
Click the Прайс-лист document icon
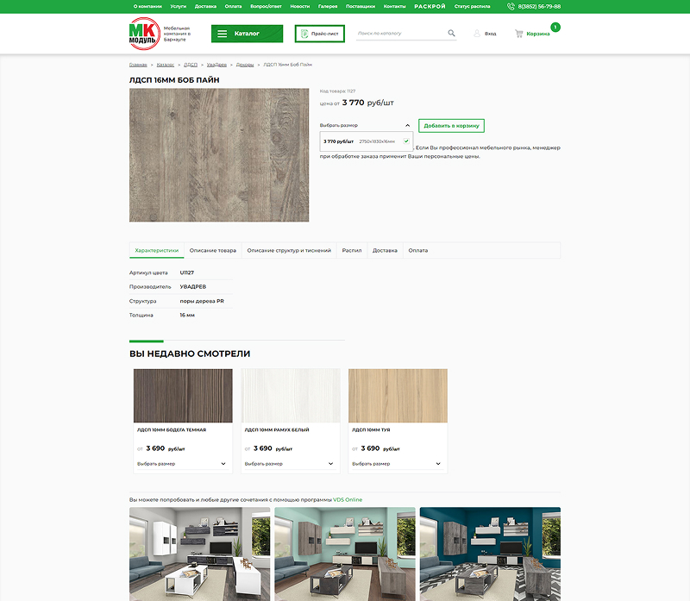304,34
